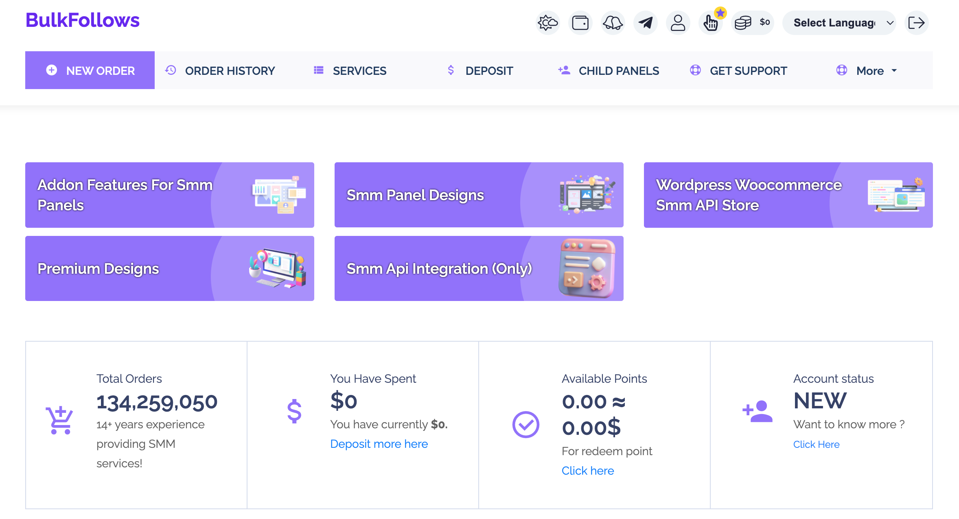Image resolution: width=959 pixels, height=519 pixels.
Task: Expand the More menu dropdown
Action: click(870, 71)
